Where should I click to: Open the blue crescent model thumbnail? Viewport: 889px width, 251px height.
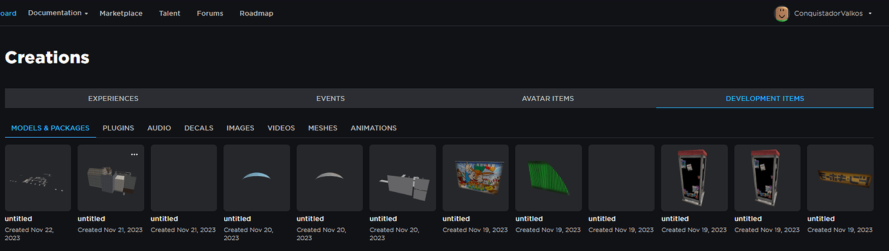256,178
